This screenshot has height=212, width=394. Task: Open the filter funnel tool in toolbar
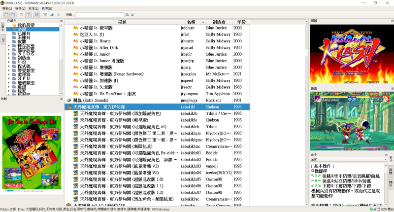[x=45, y=15]
